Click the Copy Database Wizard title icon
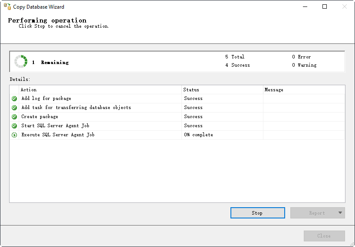355x247 pixels. click(x=7, y=6)
